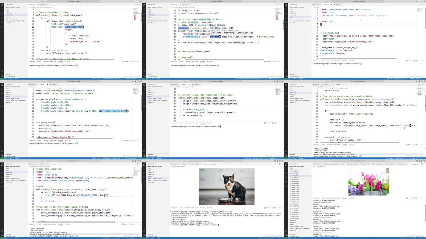Open PUERTOS tab in cat image window
426x239 pixels.
coord(210,208)
